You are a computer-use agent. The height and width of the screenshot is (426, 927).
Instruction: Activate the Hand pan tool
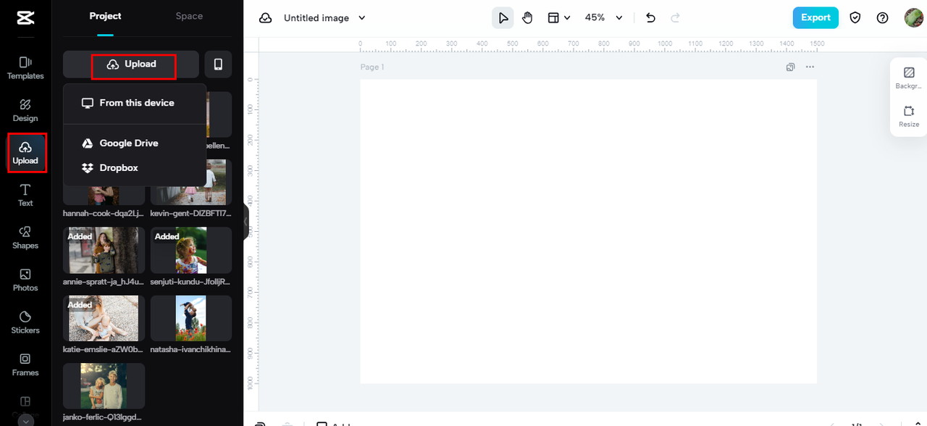(527, 18)
